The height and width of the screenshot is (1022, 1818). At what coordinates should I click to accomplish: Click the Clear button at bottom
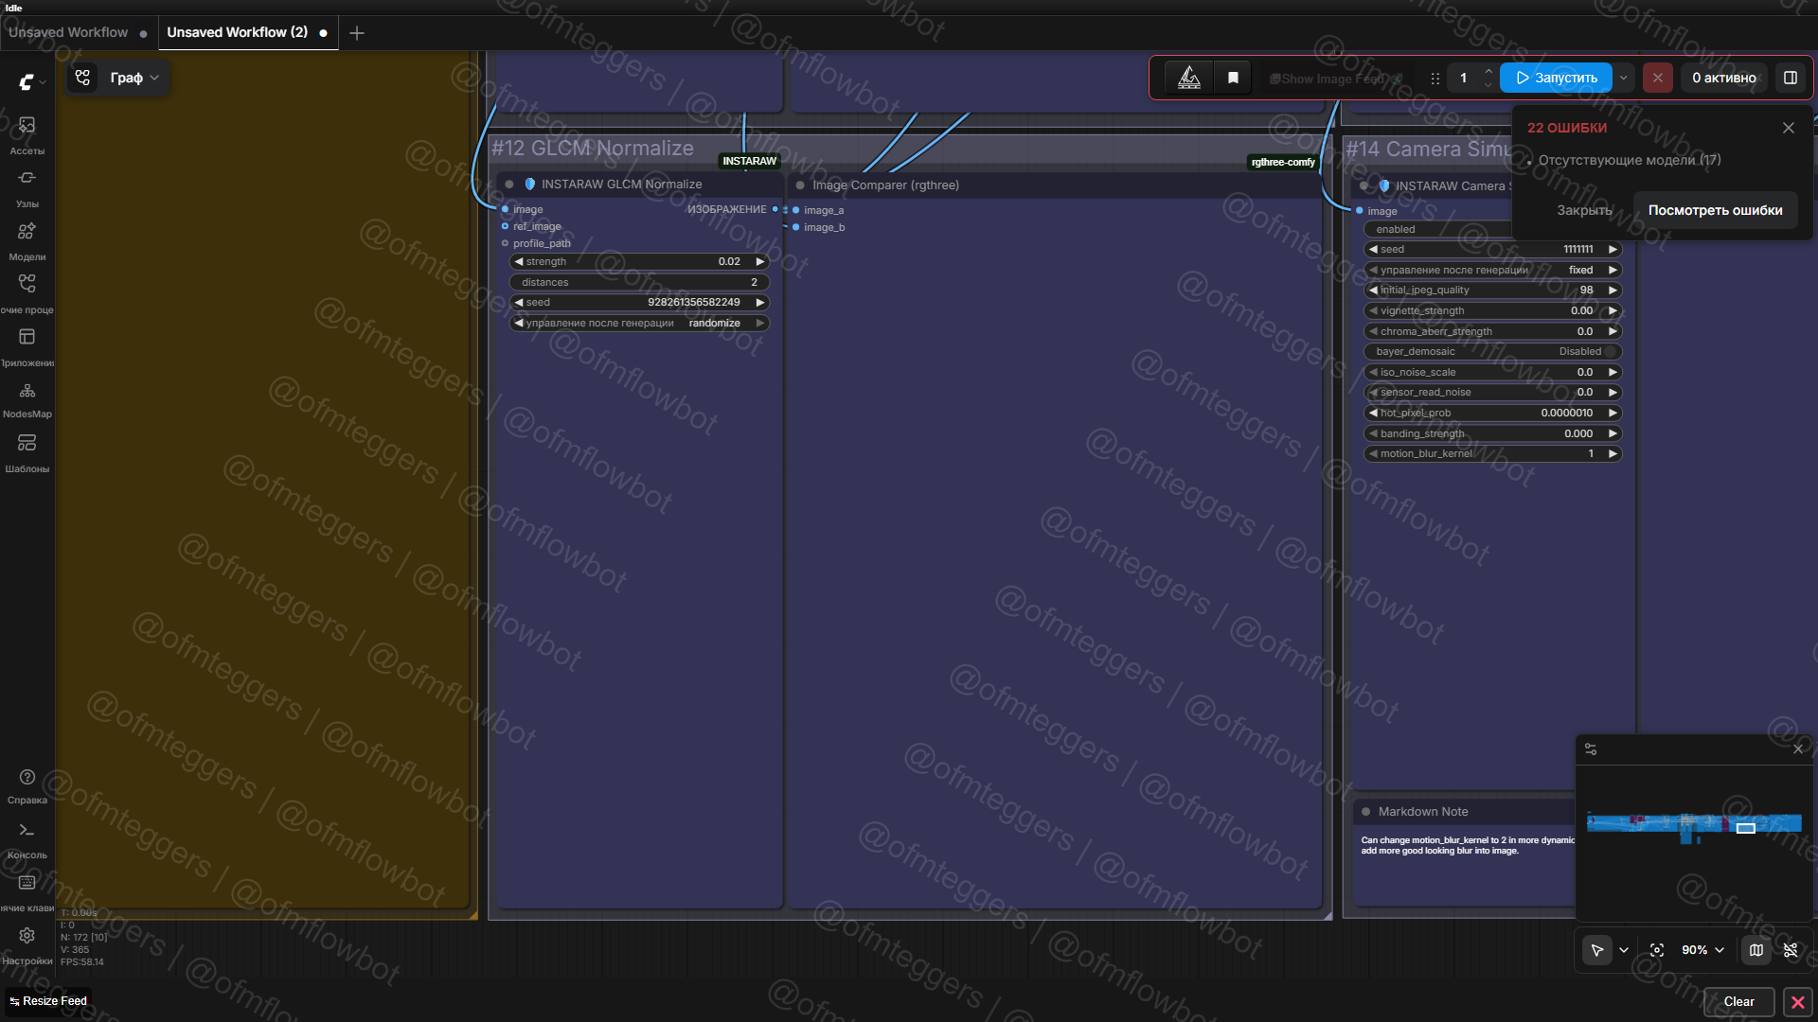pyautogui.click(x=1738, y=1001)
